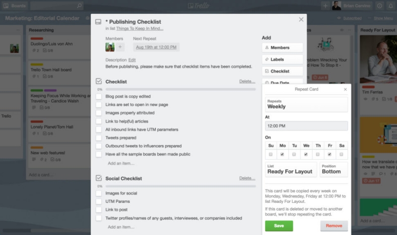Toggle the Thursday repeat checkbox

tap(318, 154)
